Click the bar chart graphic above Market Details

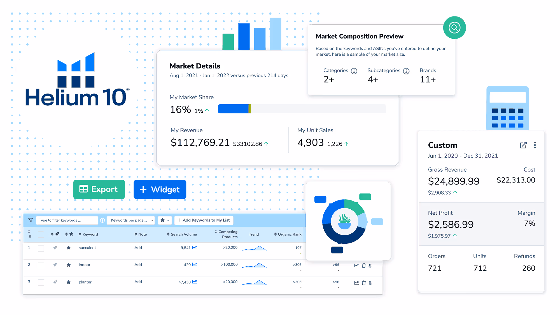(252, 34)
